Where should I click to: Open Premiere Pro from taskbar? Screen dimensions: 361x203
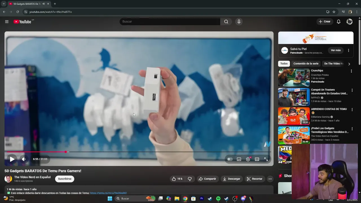[x=202, y=198]
